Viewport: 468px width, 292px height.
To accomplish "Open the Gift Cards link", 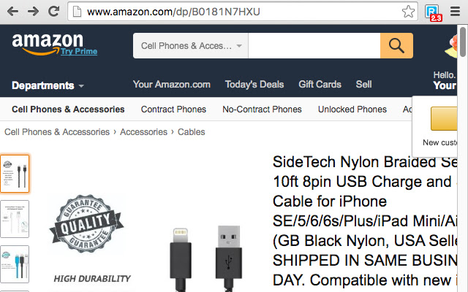I will pyautogui.click(x=320, y=85).
